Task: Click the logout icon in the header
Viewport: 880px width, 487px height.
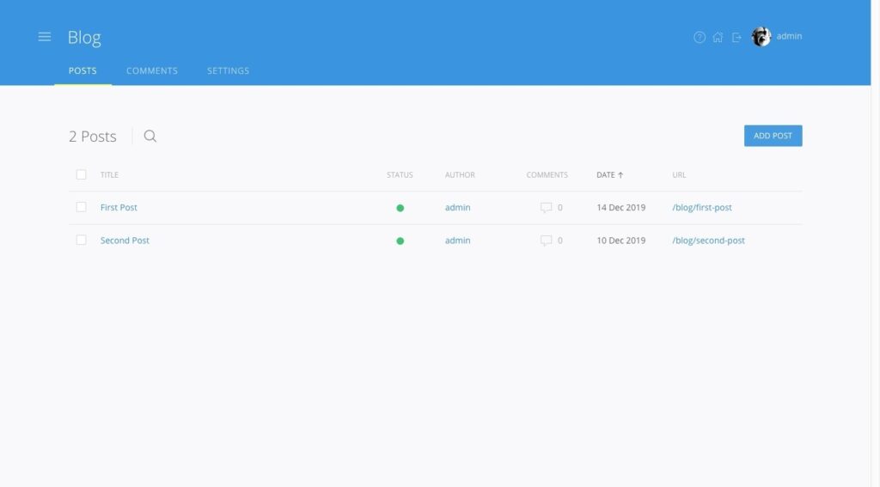Action: click(x=736, y=37)
